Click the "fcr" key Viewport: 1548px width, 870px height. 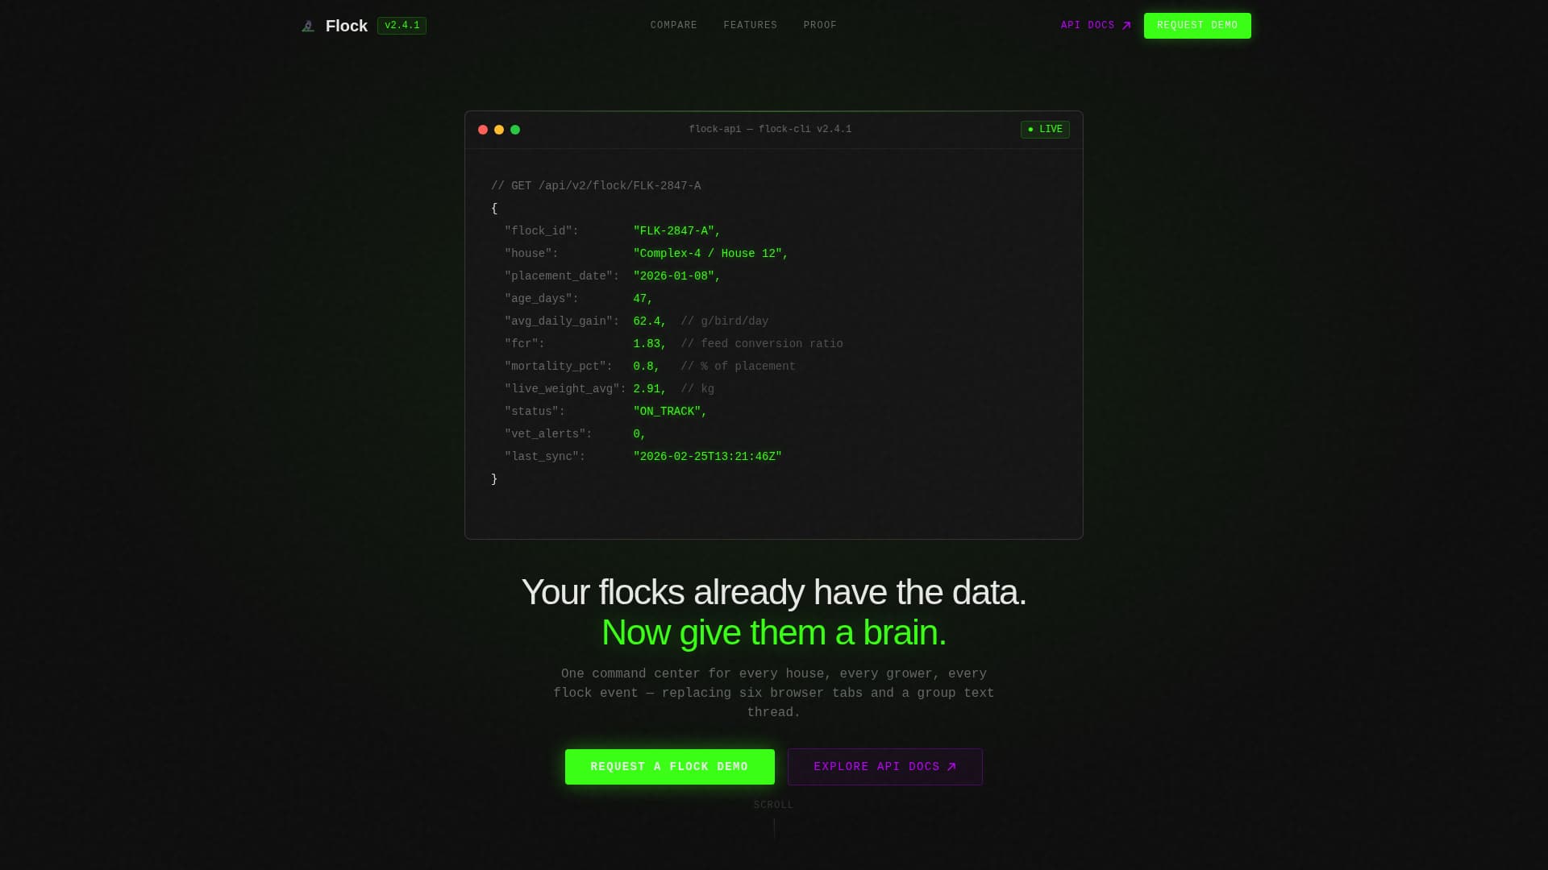pyautogui.click(x=525, y=344)
